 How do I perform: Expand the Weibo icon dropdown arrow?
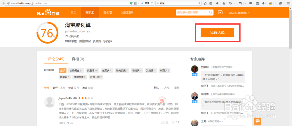click(275, 3)
